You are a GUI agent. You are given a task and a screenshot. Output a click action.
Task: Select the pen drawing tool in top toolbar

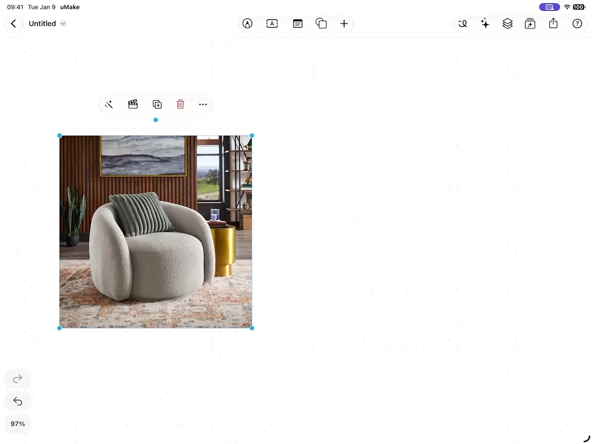(x=247, y=23)
